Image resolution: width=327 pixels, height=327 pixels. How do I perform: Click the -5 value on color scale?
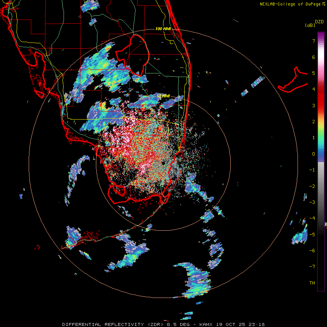point(312,234)
